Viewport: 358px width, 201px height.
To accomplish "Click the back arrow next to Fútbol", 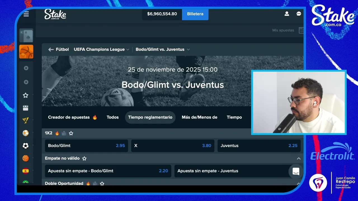I will click(x=51, y=49).
